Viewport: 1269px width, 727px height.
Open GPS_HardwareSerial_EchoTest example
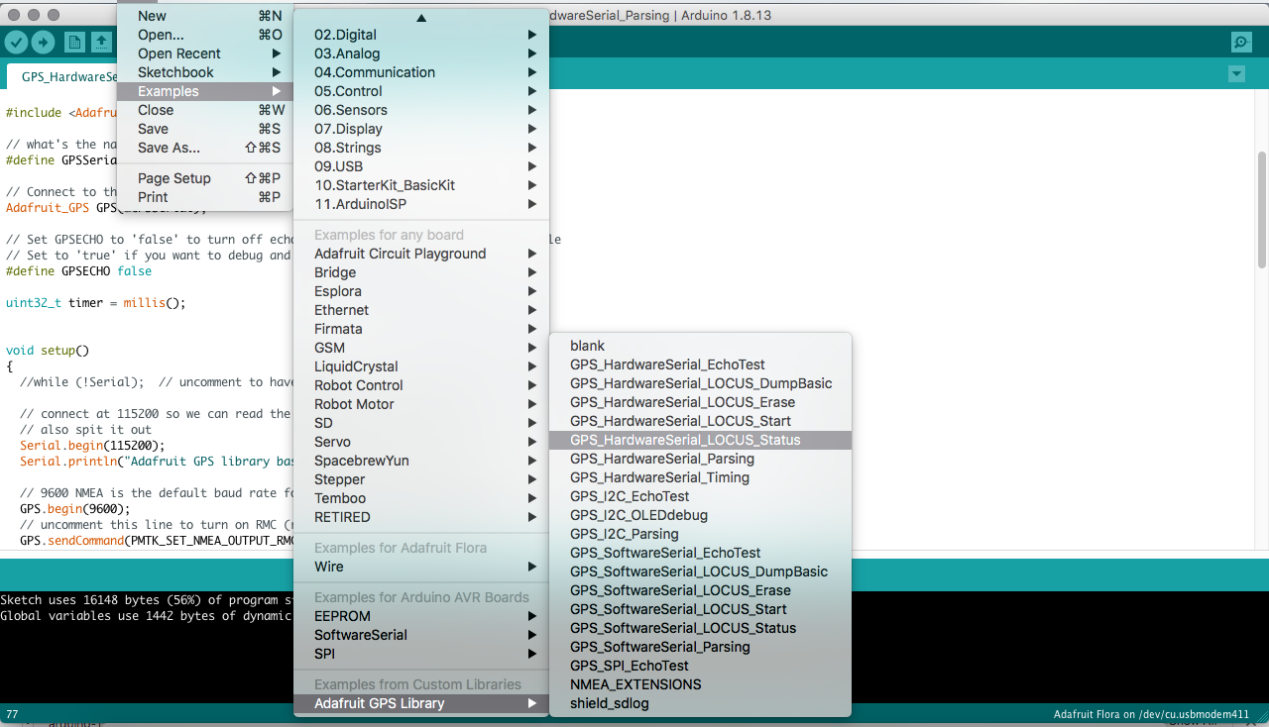tap(700, 364)
